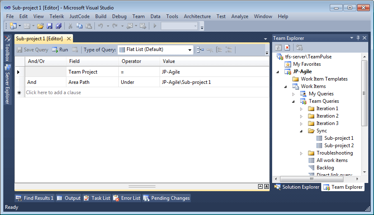Click the Column Options icon beside Run
The image size is (374, 215).
point(75,49)
